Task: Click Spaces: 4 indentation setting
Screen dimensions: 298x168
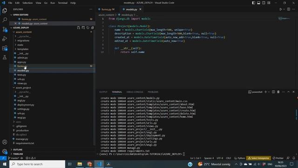Action: [209, 158]
